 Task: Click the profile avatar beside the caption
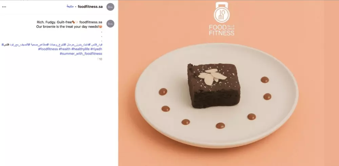(110, 24)
